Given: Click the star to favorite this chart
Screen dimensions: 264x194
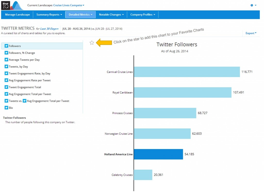Looking at the screenshot, I should pyautogui.click(x=92, y=43).
